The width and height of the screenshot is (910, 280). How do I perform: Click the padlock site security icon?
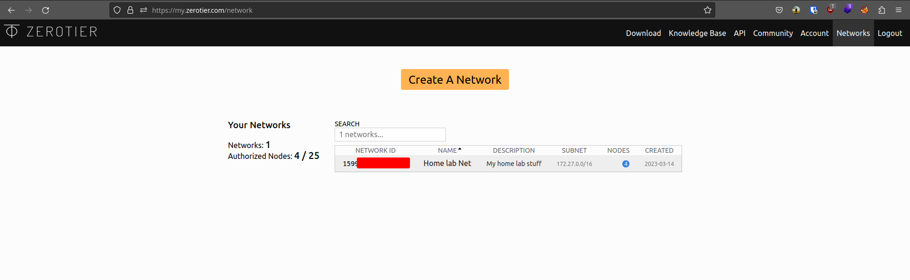pos(130,10)
